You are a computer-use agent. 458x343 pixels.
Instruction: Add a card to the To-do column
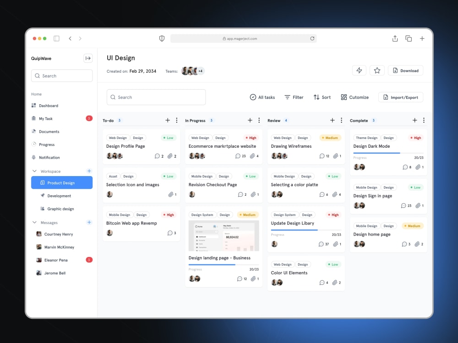click(168, 120)
